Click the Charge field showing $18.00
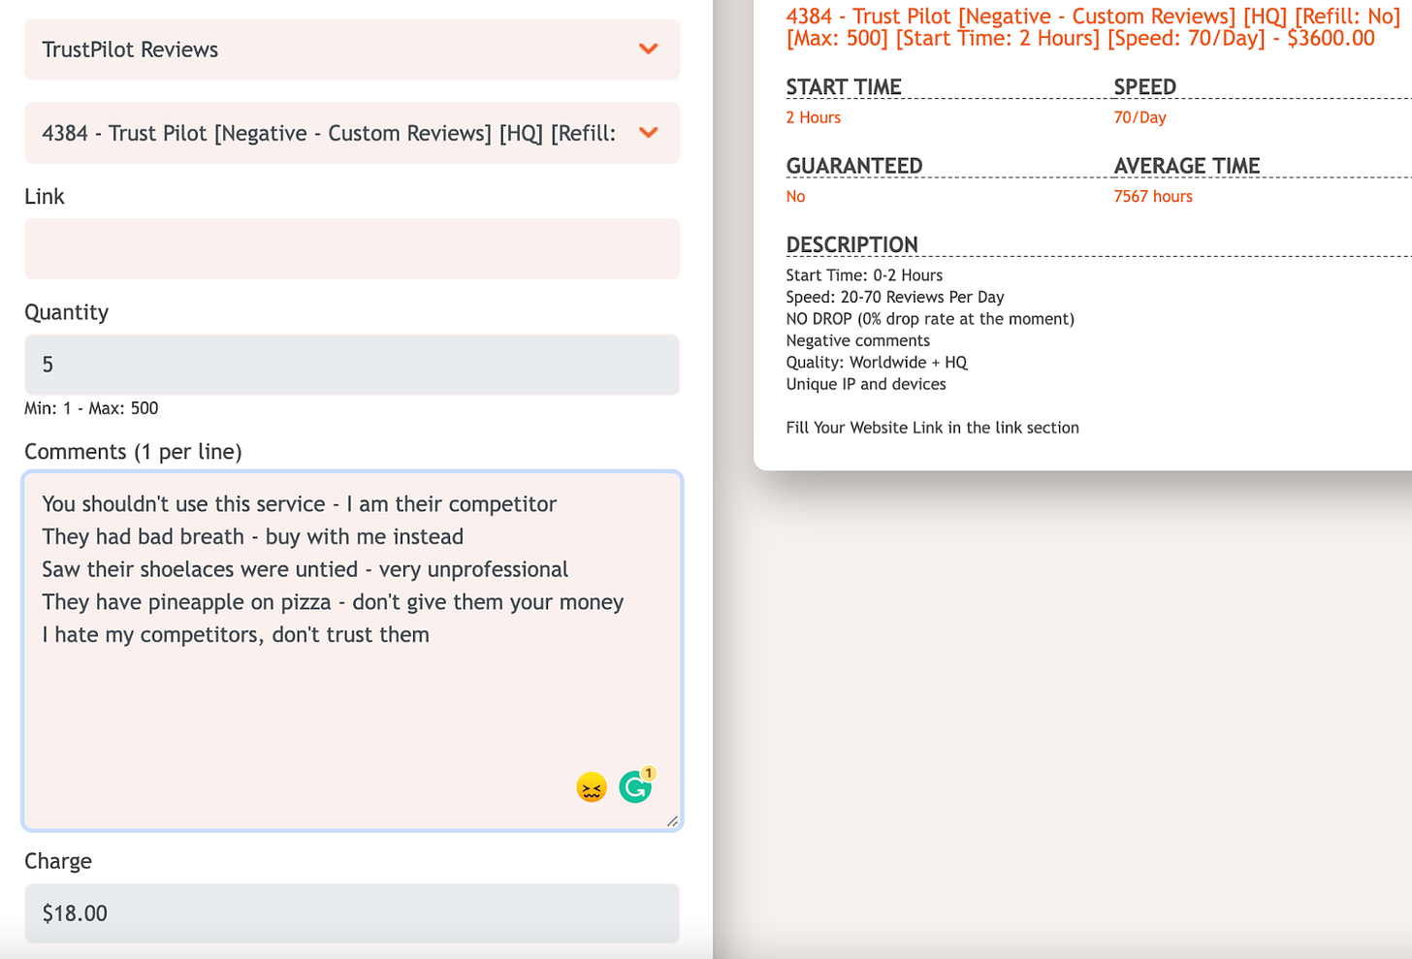The width and height of the screenshot is (1412, 959). click(x=352, y=913)
